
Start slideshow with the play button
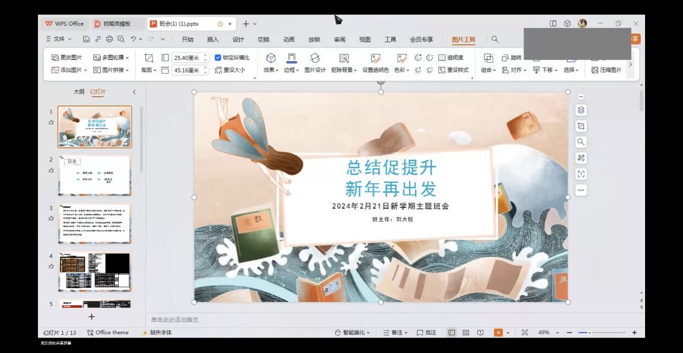pyautogui.click(x=498, y=332)
